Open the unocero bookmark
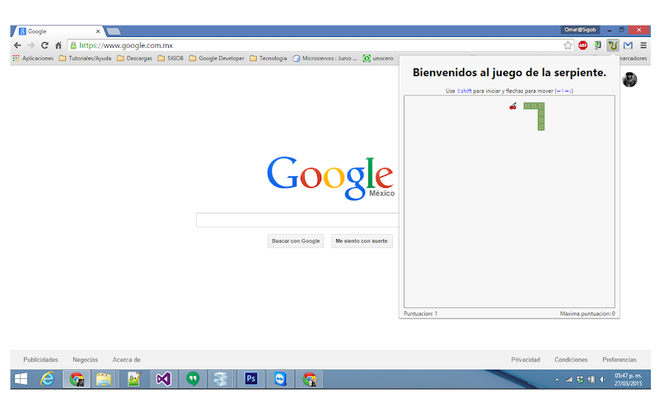The image size is (659, 412). [378, 59]
